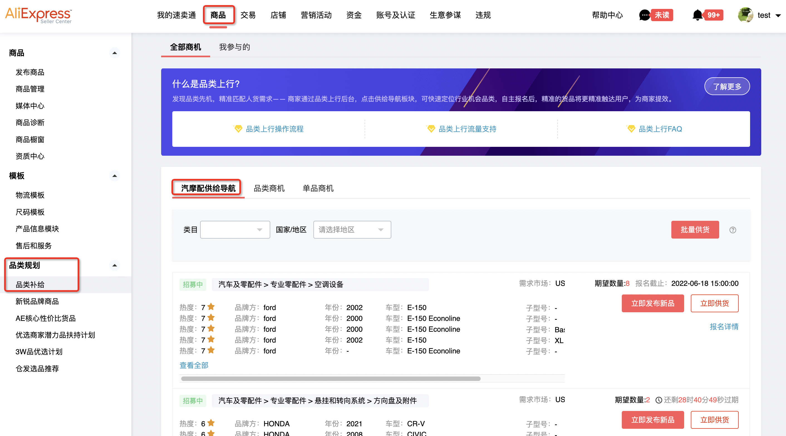
Task: Open 产品信息模块 in sidebar
Action: pyautogui.click(x=37, y=229)
